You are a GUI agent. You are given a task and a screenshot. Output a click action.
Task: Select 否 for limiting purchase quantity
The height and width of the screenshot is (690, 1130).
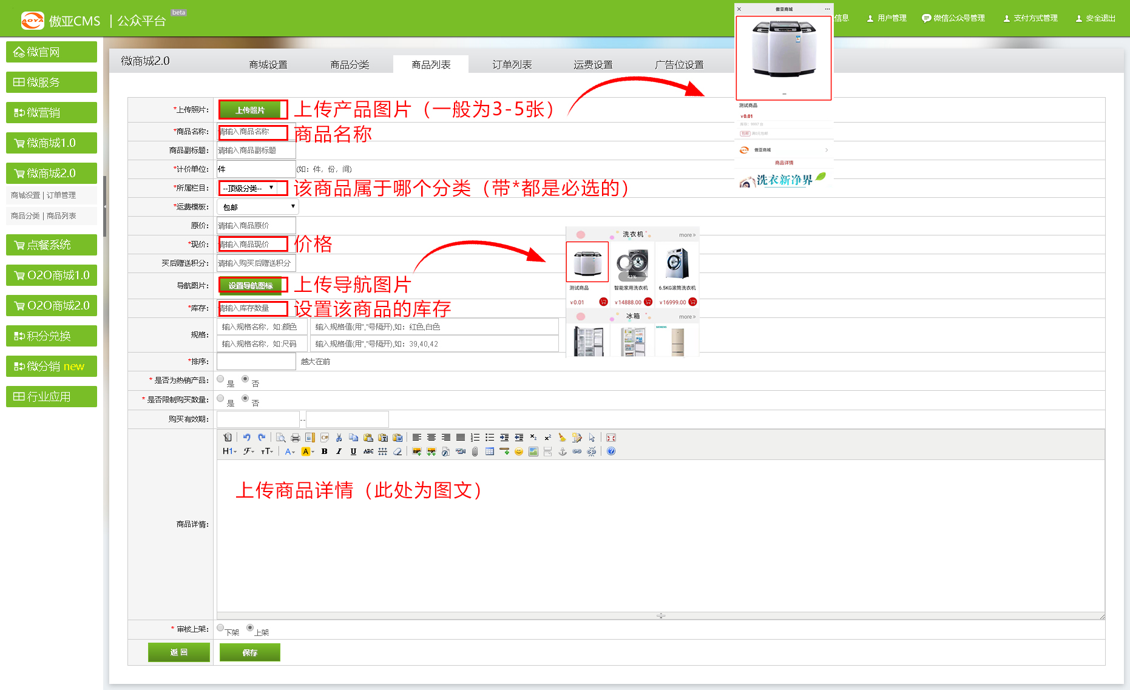pyautogui.click(x=245, y=399)
